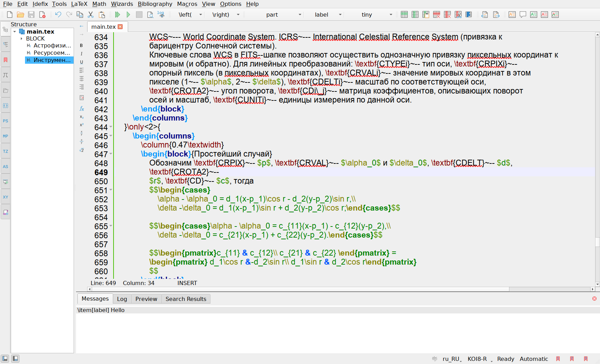The height and width of the screenshot is (364, 600).
Task: Click the Build & View double-arrow icon
Action: coord(117,15)
